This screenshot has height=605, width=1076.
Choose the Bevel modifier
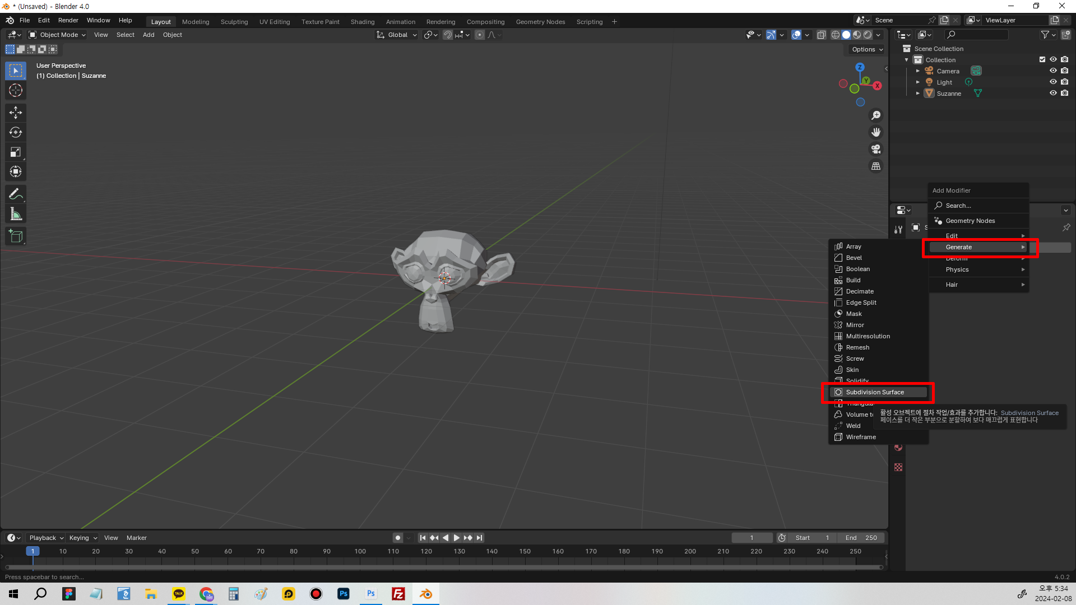pyautogui.click(x=878, y=258)
